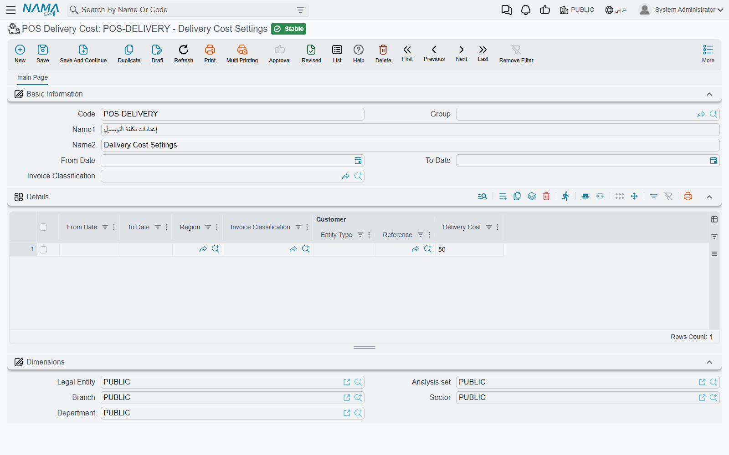
Task: Open search filter options in top search bar
Action: 301,10
